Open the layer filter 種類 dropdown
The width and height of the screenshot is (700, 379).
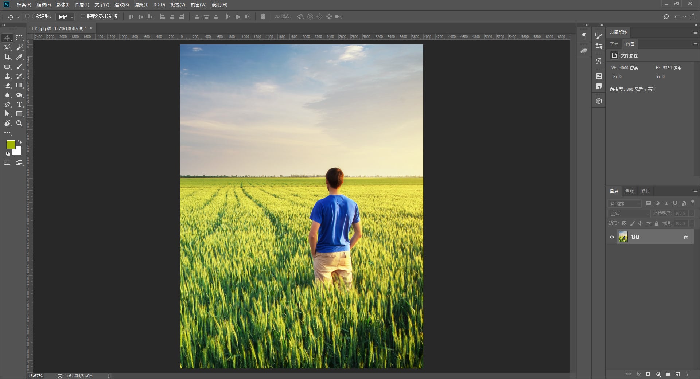tap(625, 203)
